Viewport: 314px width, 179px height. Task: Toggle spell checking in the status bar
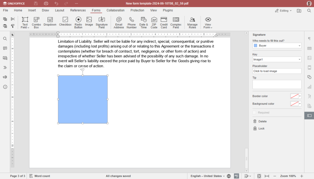coord(236,176)
